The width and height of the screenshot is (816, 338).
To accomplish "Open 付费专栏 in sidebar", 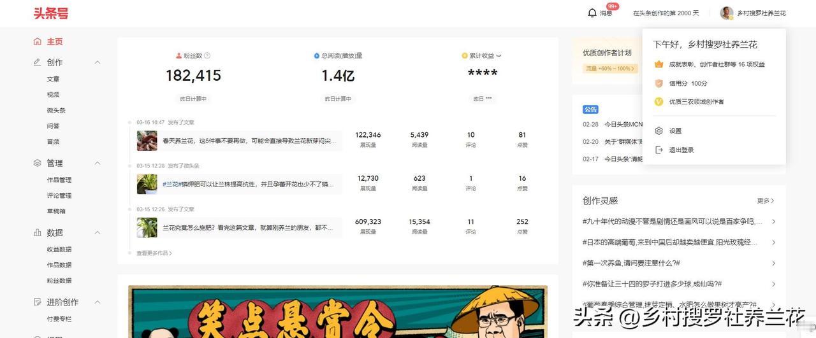I will (59, 319).
